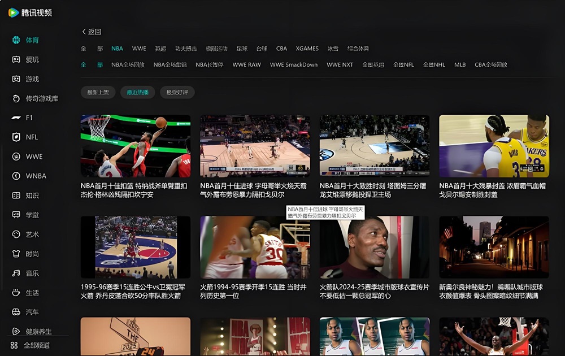Select the 游戏 games sidebar icon

click(16, 79)
